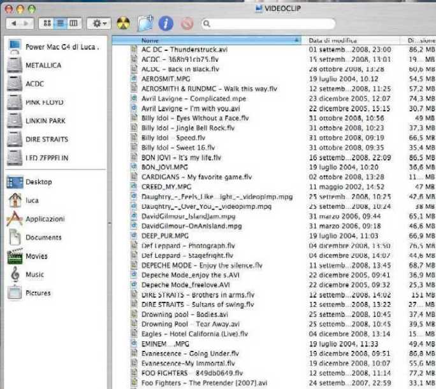This screenshot has width=436, height=389.
Task: Select Avril Lavigne - I'm with you.avi
Action: pyautogui.click(x=191, y=109)
